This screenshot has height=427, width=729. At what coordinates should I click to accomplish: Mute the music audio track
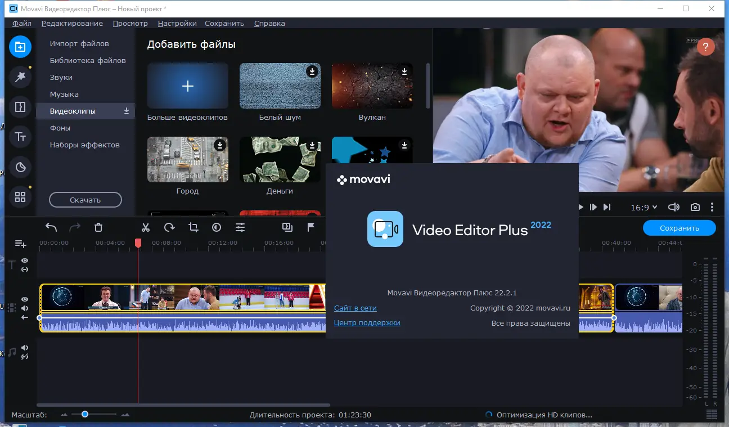coord(25,348)
